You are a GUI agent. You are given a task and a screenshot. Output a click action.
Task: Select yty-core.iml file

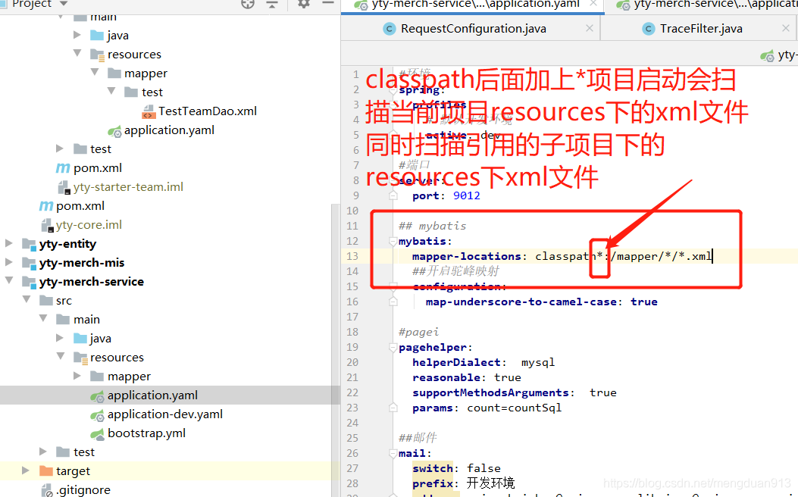click(x=89, y=225)
